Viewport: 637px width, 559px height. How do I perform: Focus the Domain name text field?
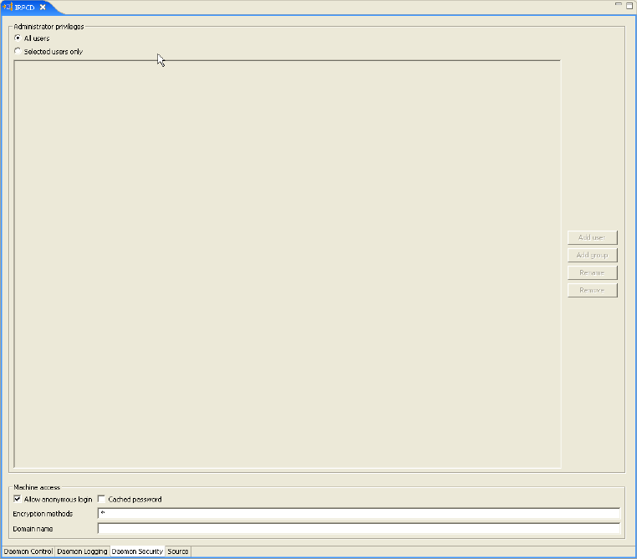click(359, 528)
